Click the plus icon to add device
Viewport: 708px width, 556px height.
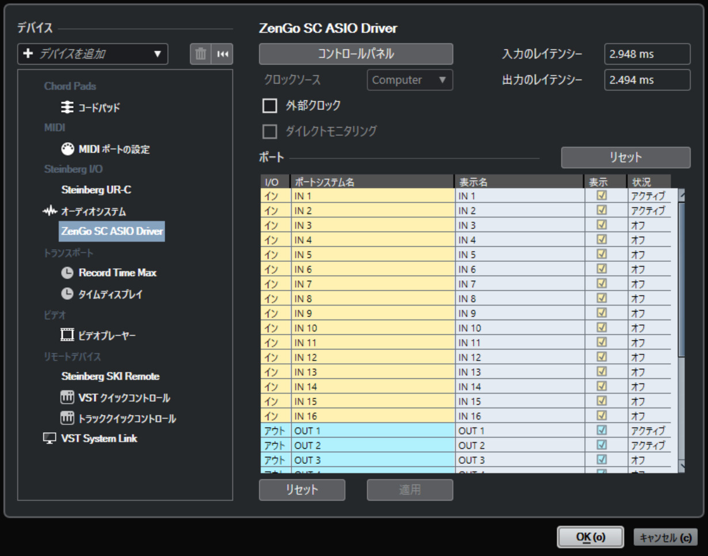coord(28,54)
